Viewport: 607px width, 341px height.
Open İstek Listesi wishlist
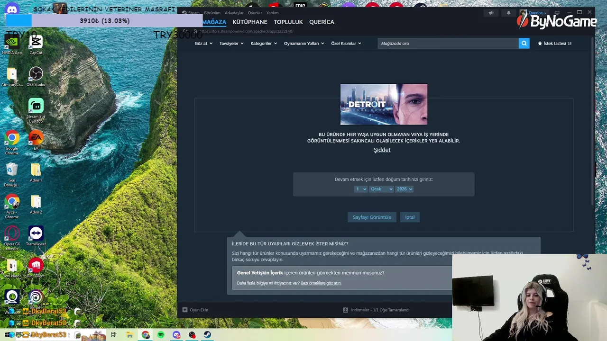(x=554, y=43)
